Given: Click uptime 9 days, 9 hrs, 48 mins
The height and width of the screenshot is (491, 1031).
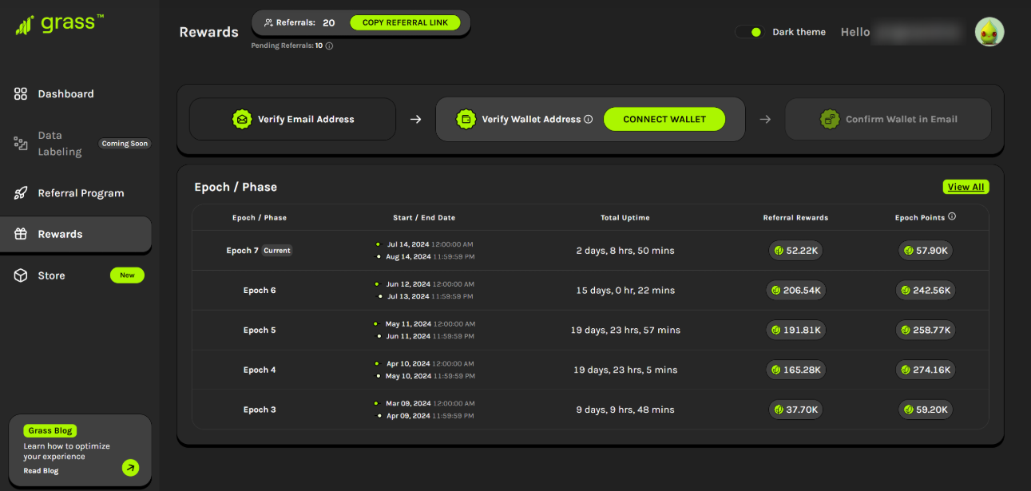Looking at the screenshot, I should (x=625, y=410).
